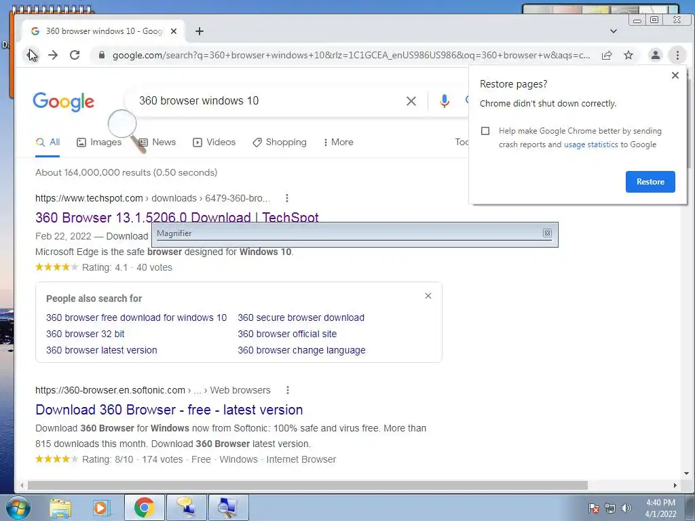Close the People also search for box

click(428, 296)
